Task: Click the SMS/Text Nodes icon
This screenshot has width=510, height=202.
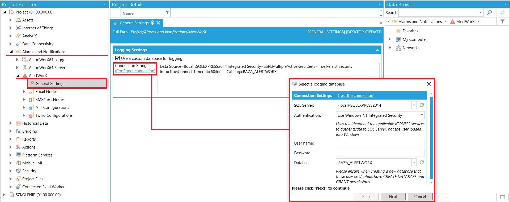Action: [x=31, y=100]
